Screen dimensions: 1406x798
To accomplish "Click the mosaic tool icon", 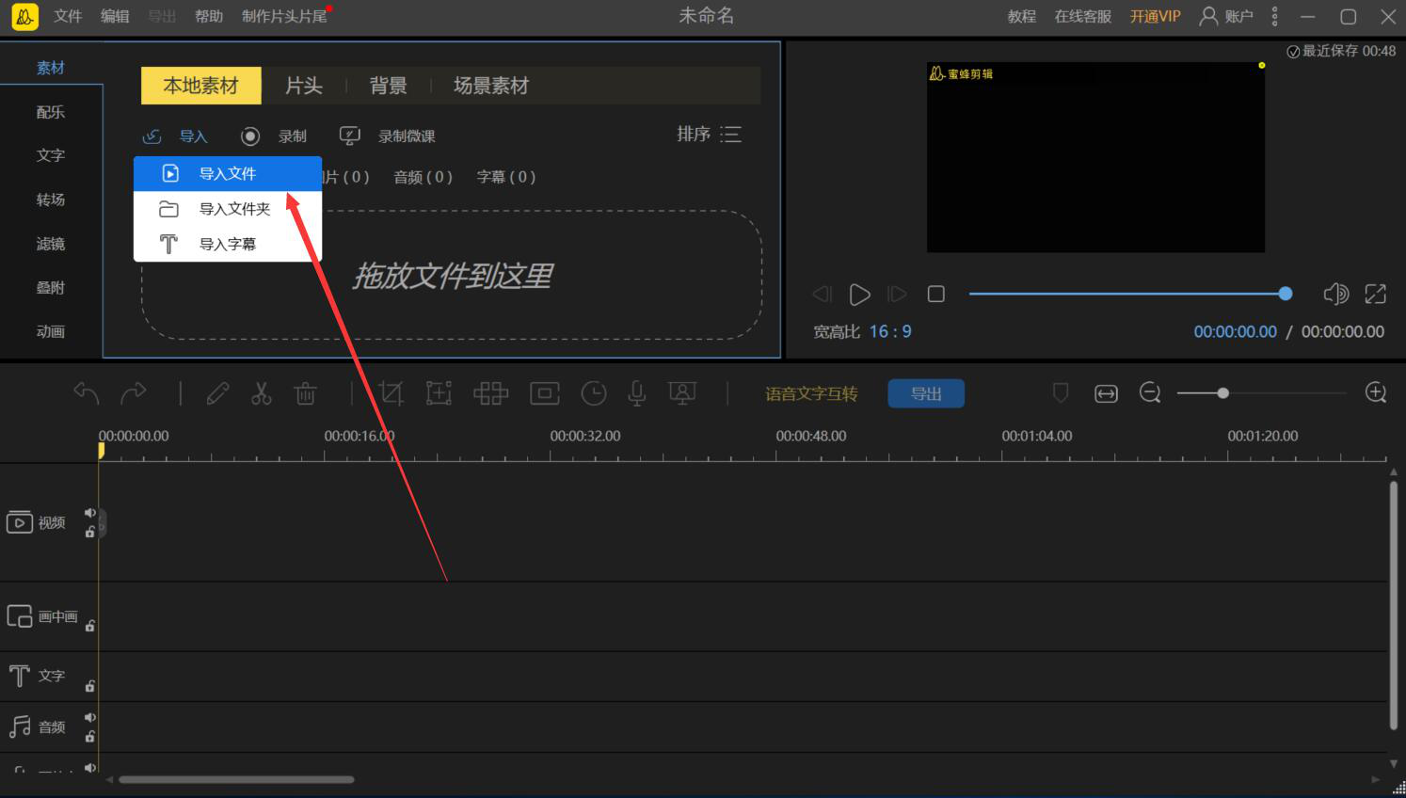I will pyautogui.click(x=491, y=393).
